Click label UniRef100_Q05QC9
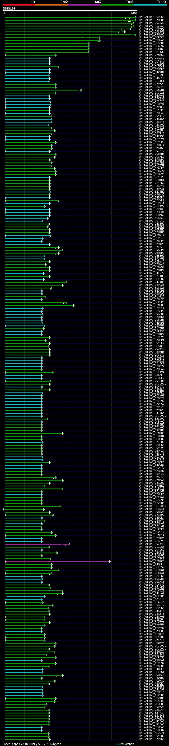The height and width of the screenshot is (746, 169). click(151, 67)
